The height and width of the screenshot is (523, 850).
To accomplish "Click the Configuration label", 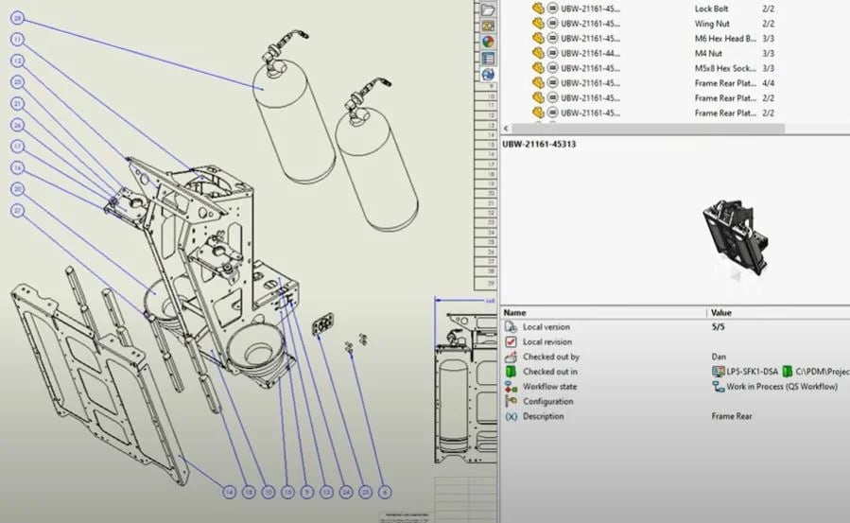I will 547,402.
